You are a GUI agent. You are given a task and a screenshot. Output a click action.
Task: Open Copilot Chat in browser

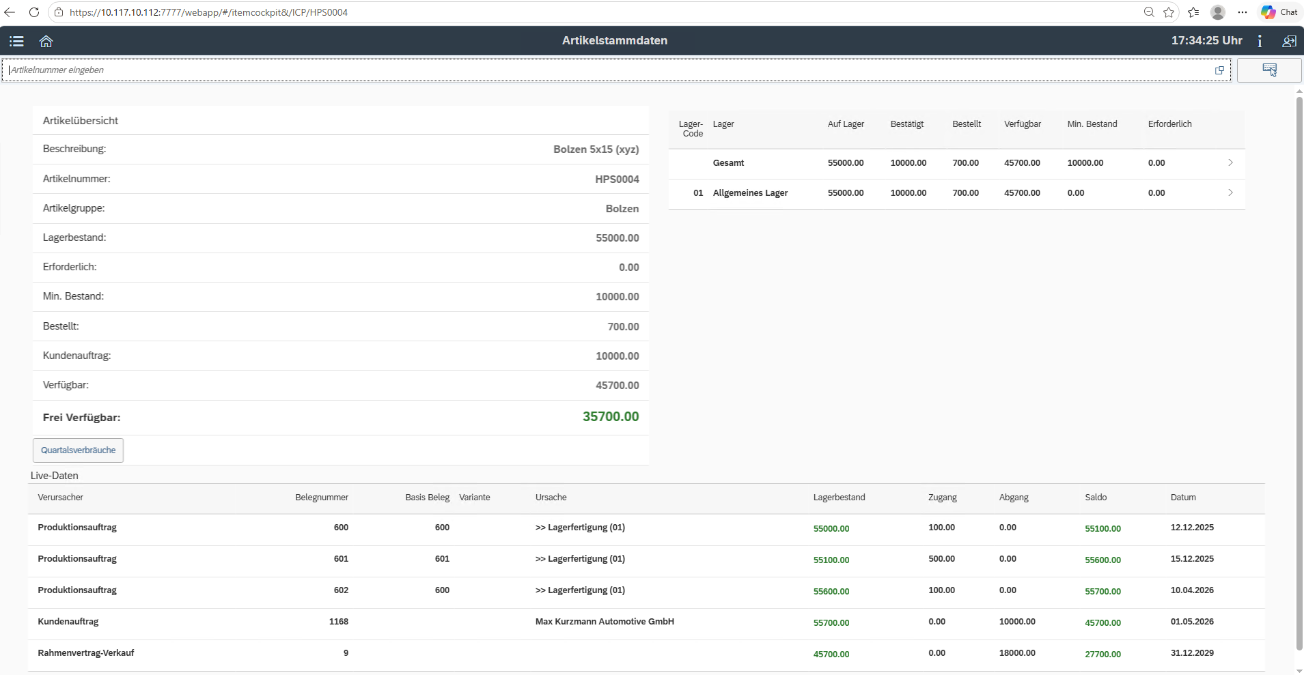1279,12
